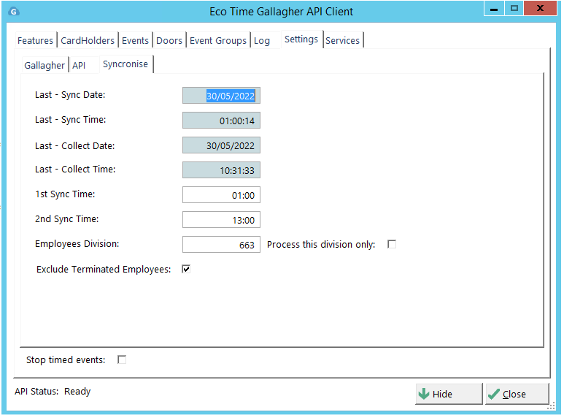Viewport: 564px width, 415px height.
Task: Click the Last - Sync Time field
Action: coord(221,121)
